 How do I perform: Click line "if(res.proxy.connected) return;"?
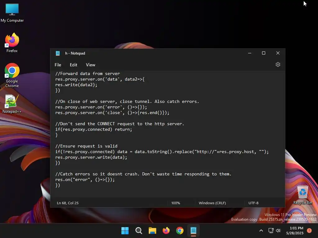point(93,129)
